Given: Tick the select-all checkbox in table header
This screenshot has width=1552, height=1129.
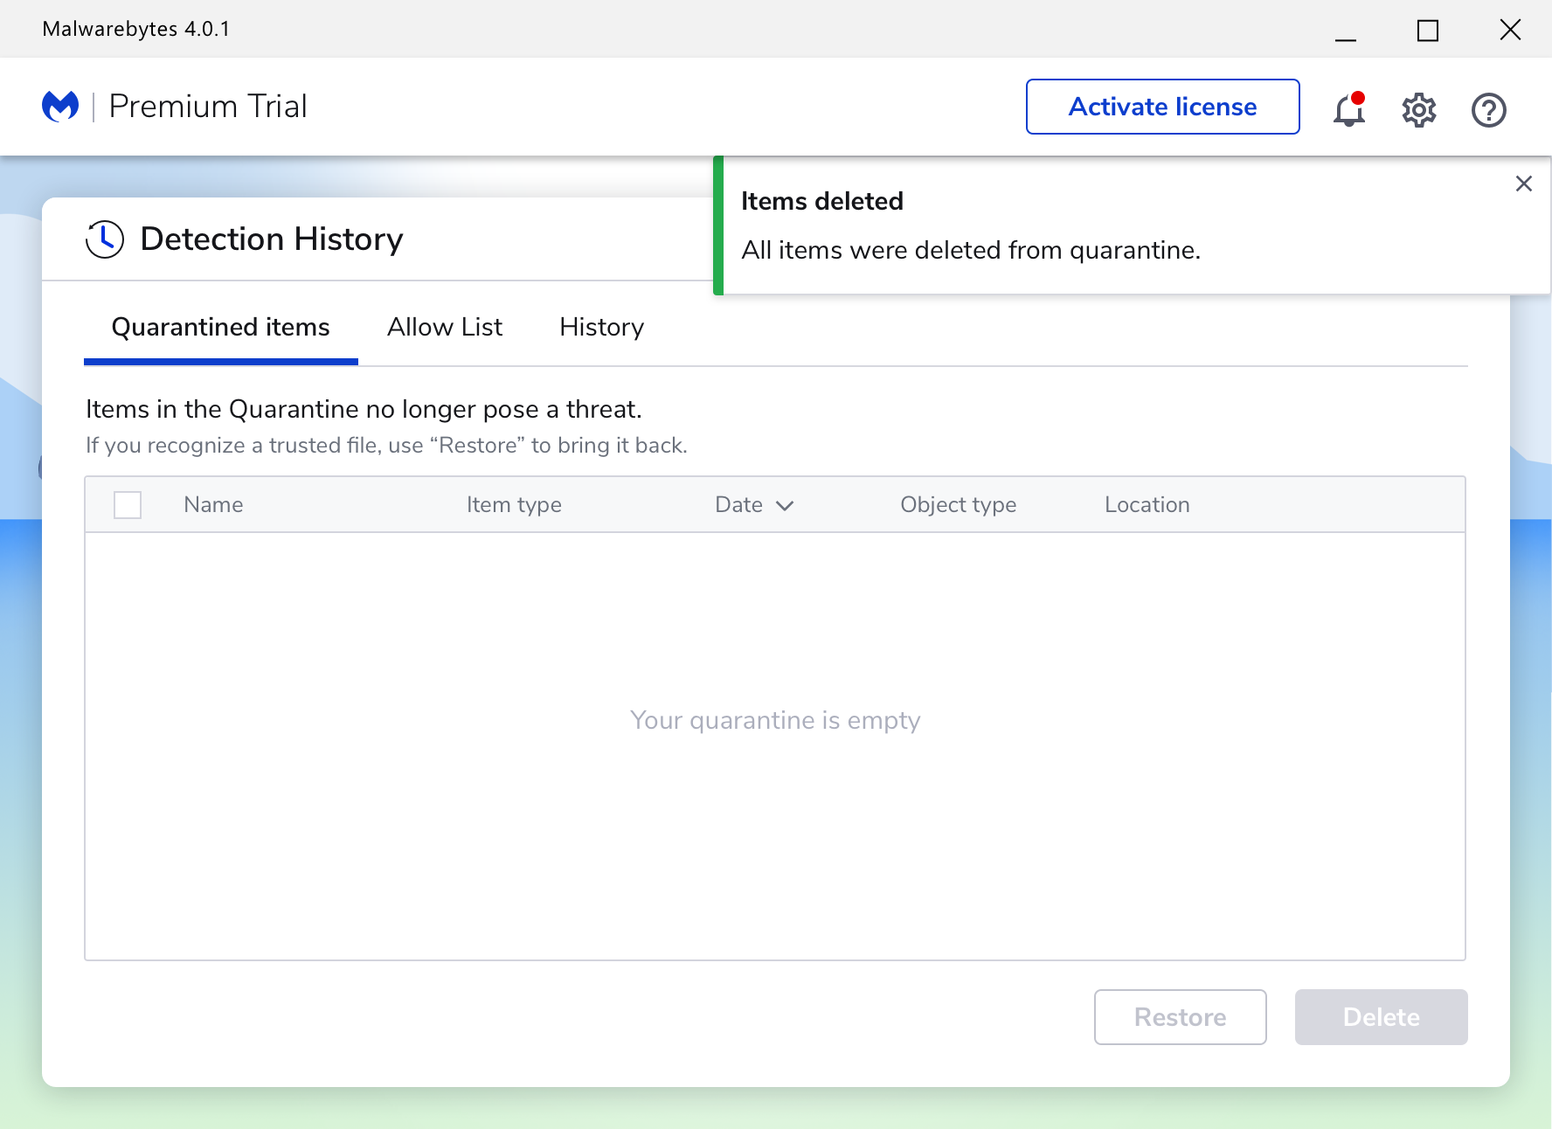Looking at the screenshot, I should click(x=128, y=505).
